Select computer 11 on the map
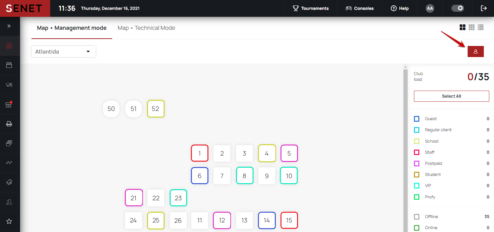The height and width of the screenshot is (232, 494). 200,220
